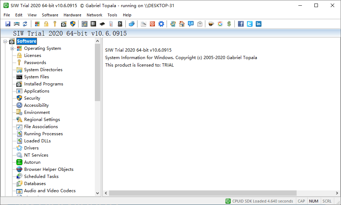Click the shield Security toolbar icon
341x205 pixels.
tap(73, 24)
